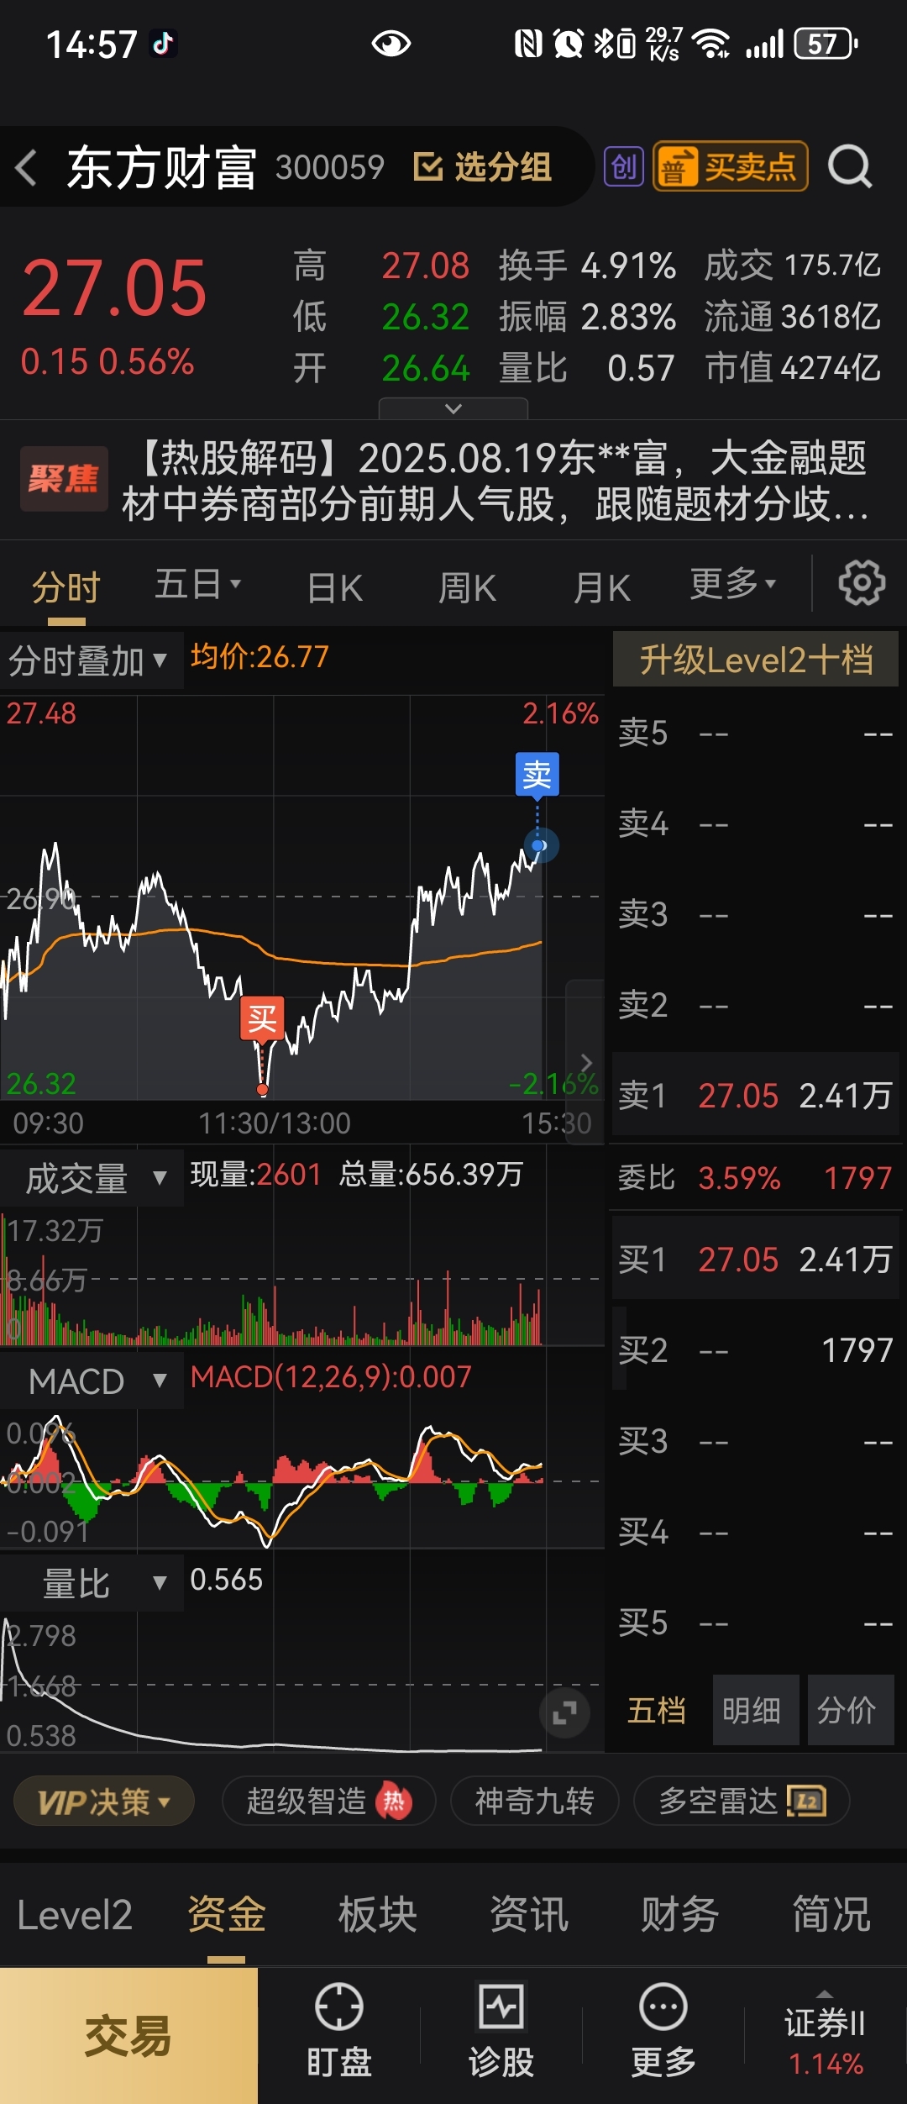The width and height of the screenshot is (907, 2104).
Task: Tap the 买2 row showing 1797
Action: [755, 1350]
